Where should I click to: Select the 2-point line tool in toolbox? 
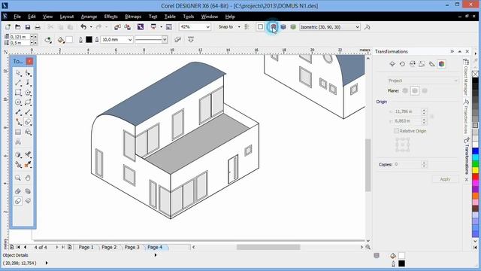[18, 83]
